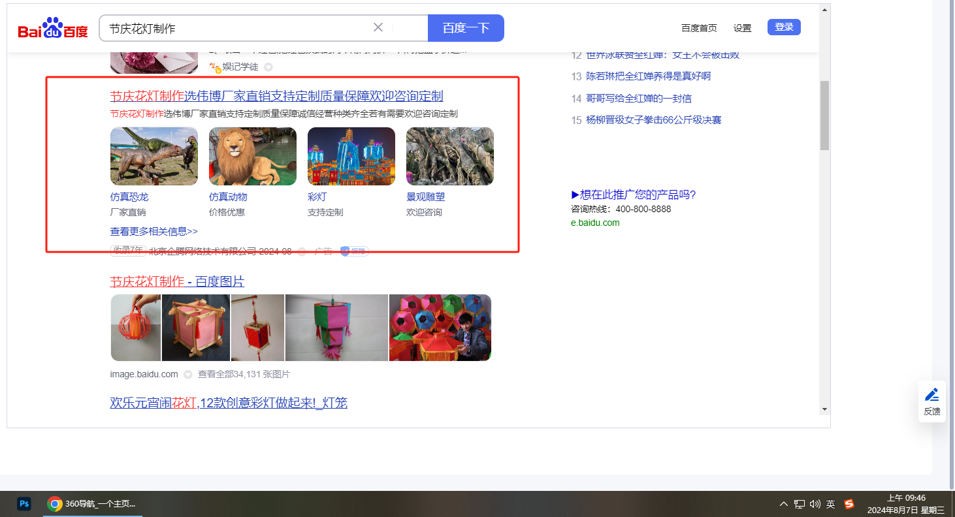Open the volume speaker icon in the tray
Image resolution: width=955 pixels, height=517 pixels.
coord(815,504)
